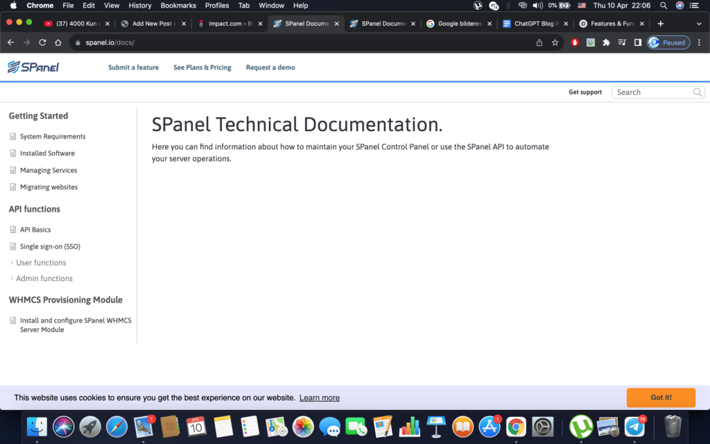Open the Chrome three-dot menu
The width and height of the screenshot is (710, 444).
[699, 42]
